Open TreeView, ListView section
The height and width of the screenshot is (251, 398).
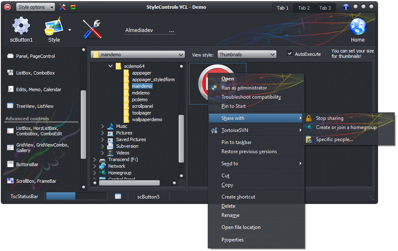(35, 106)
